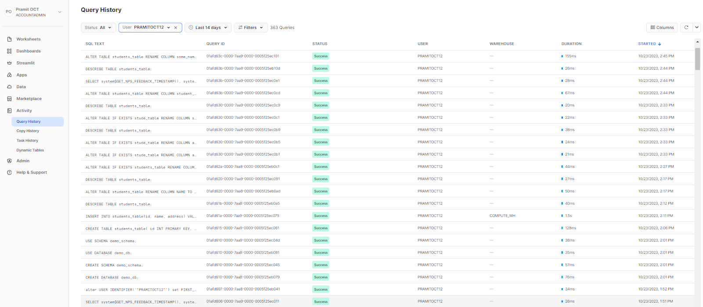The width and height of the screenshot is (703, 307).
Task: Click the 128ms duration value
Action: 571,228
